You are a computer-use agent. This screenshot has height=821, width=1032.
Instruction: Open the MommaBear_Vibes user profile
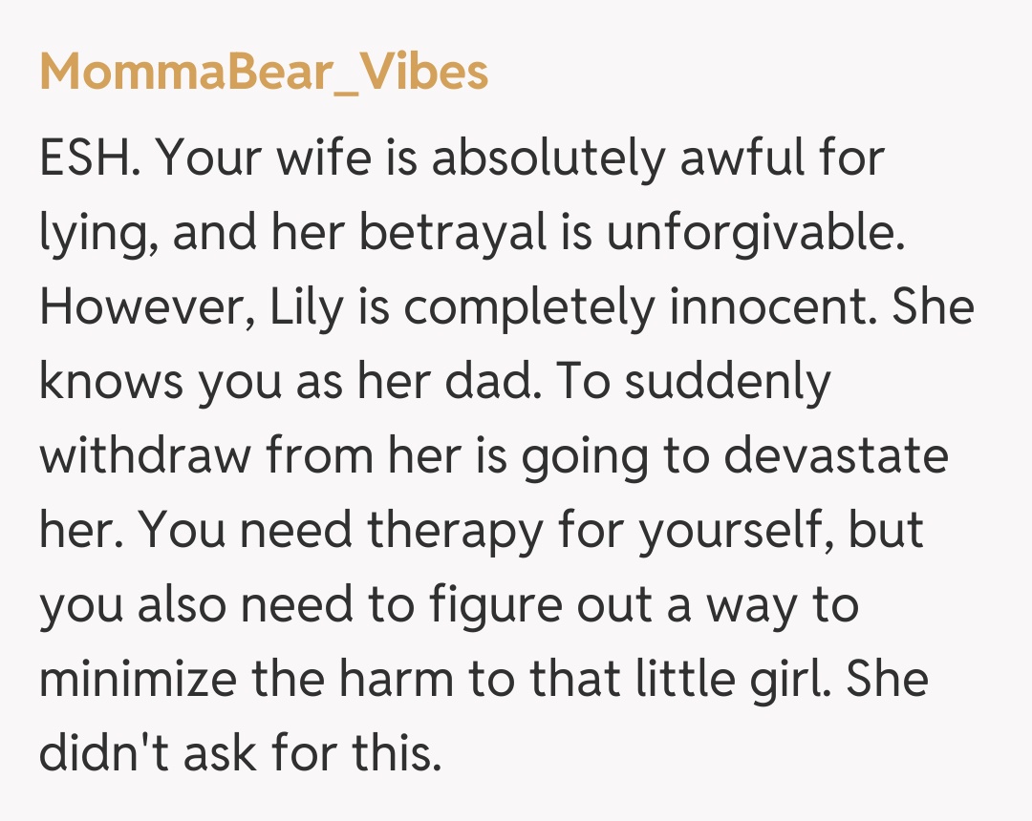click(264, 73)
